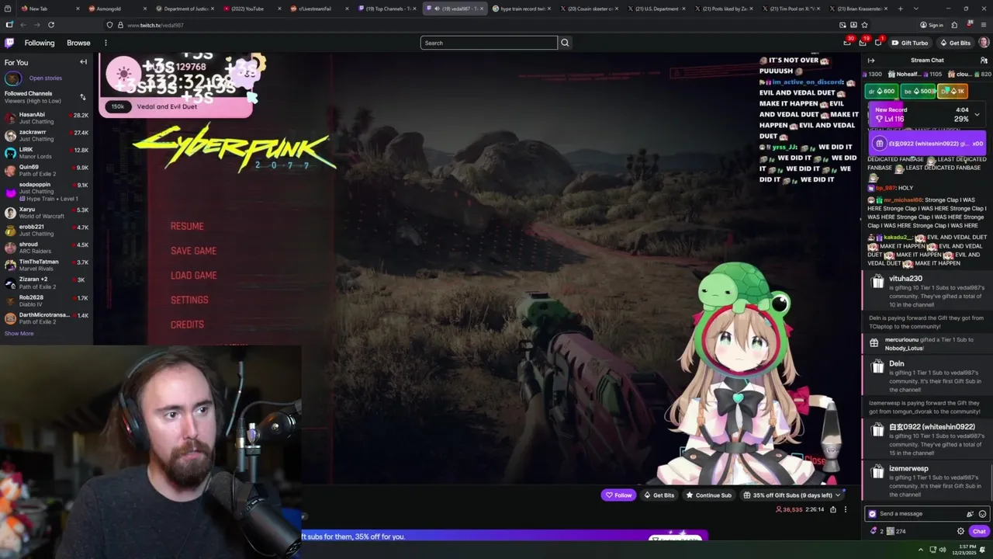Click the Twitch logo home icon
The height and width of the screenshot is (559, 993).
9,43
